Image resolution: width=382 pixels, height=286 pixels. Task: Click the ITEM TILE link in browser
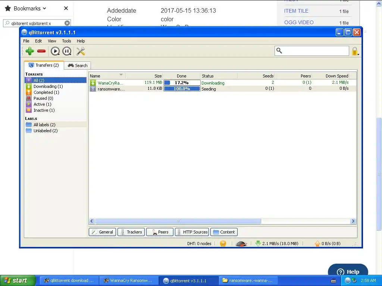296,11
